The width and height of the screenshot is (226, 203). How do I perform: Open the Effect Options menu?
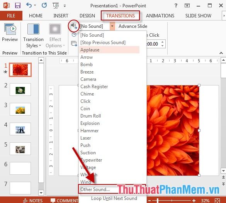click(x=55, y=36)
